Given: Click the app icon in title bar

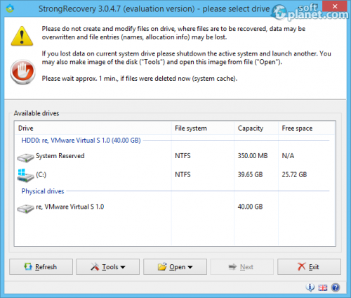Looking at the screenshot, I should [x=10, y=8].
